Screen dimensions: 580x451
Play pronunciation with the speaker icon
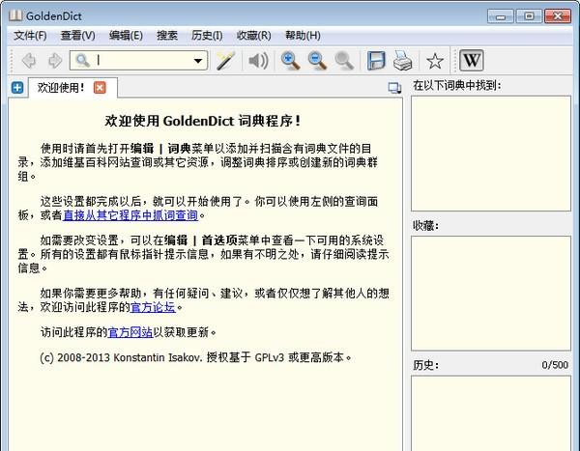pos(258,60)
